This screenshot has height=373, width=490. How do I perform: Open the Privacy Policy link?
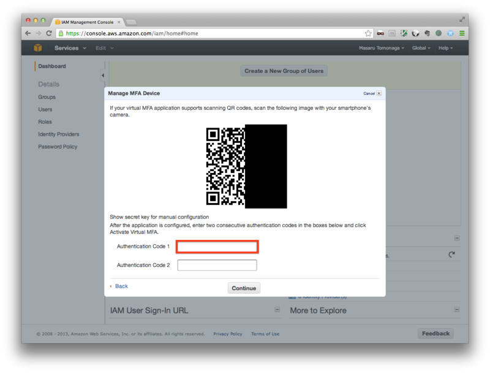point(227,334)
